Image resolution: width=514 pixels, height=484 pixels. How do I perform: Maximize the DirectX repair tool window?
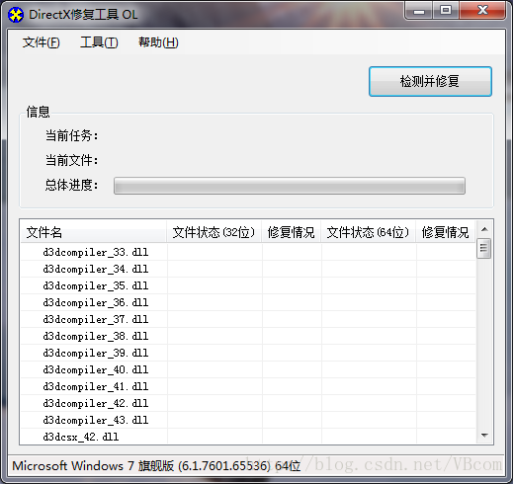(x=446, y=11)
